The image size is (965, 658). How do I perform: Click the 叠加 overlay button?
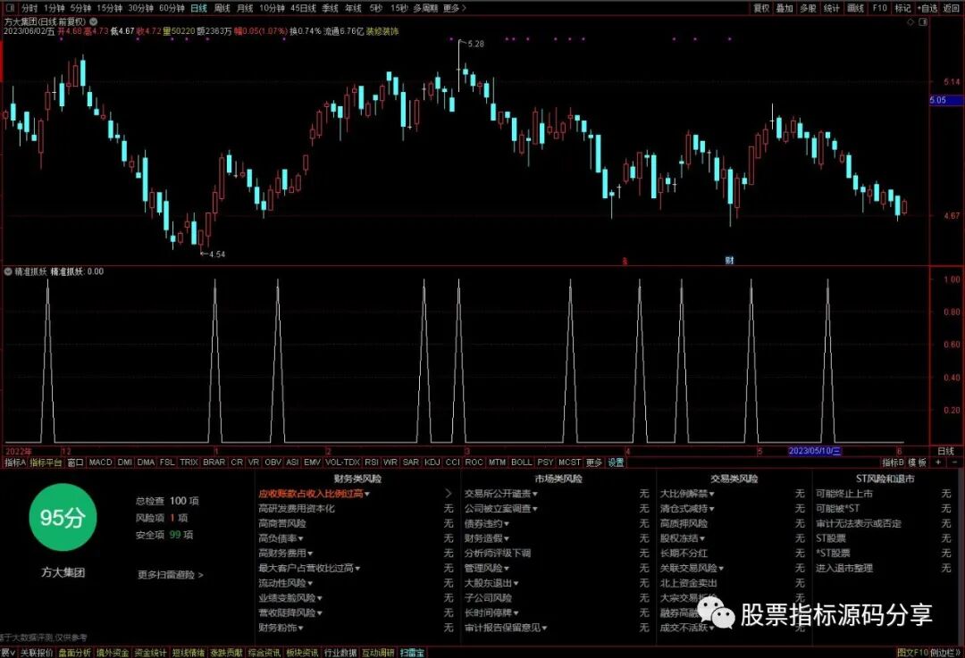tap(785, 8)
